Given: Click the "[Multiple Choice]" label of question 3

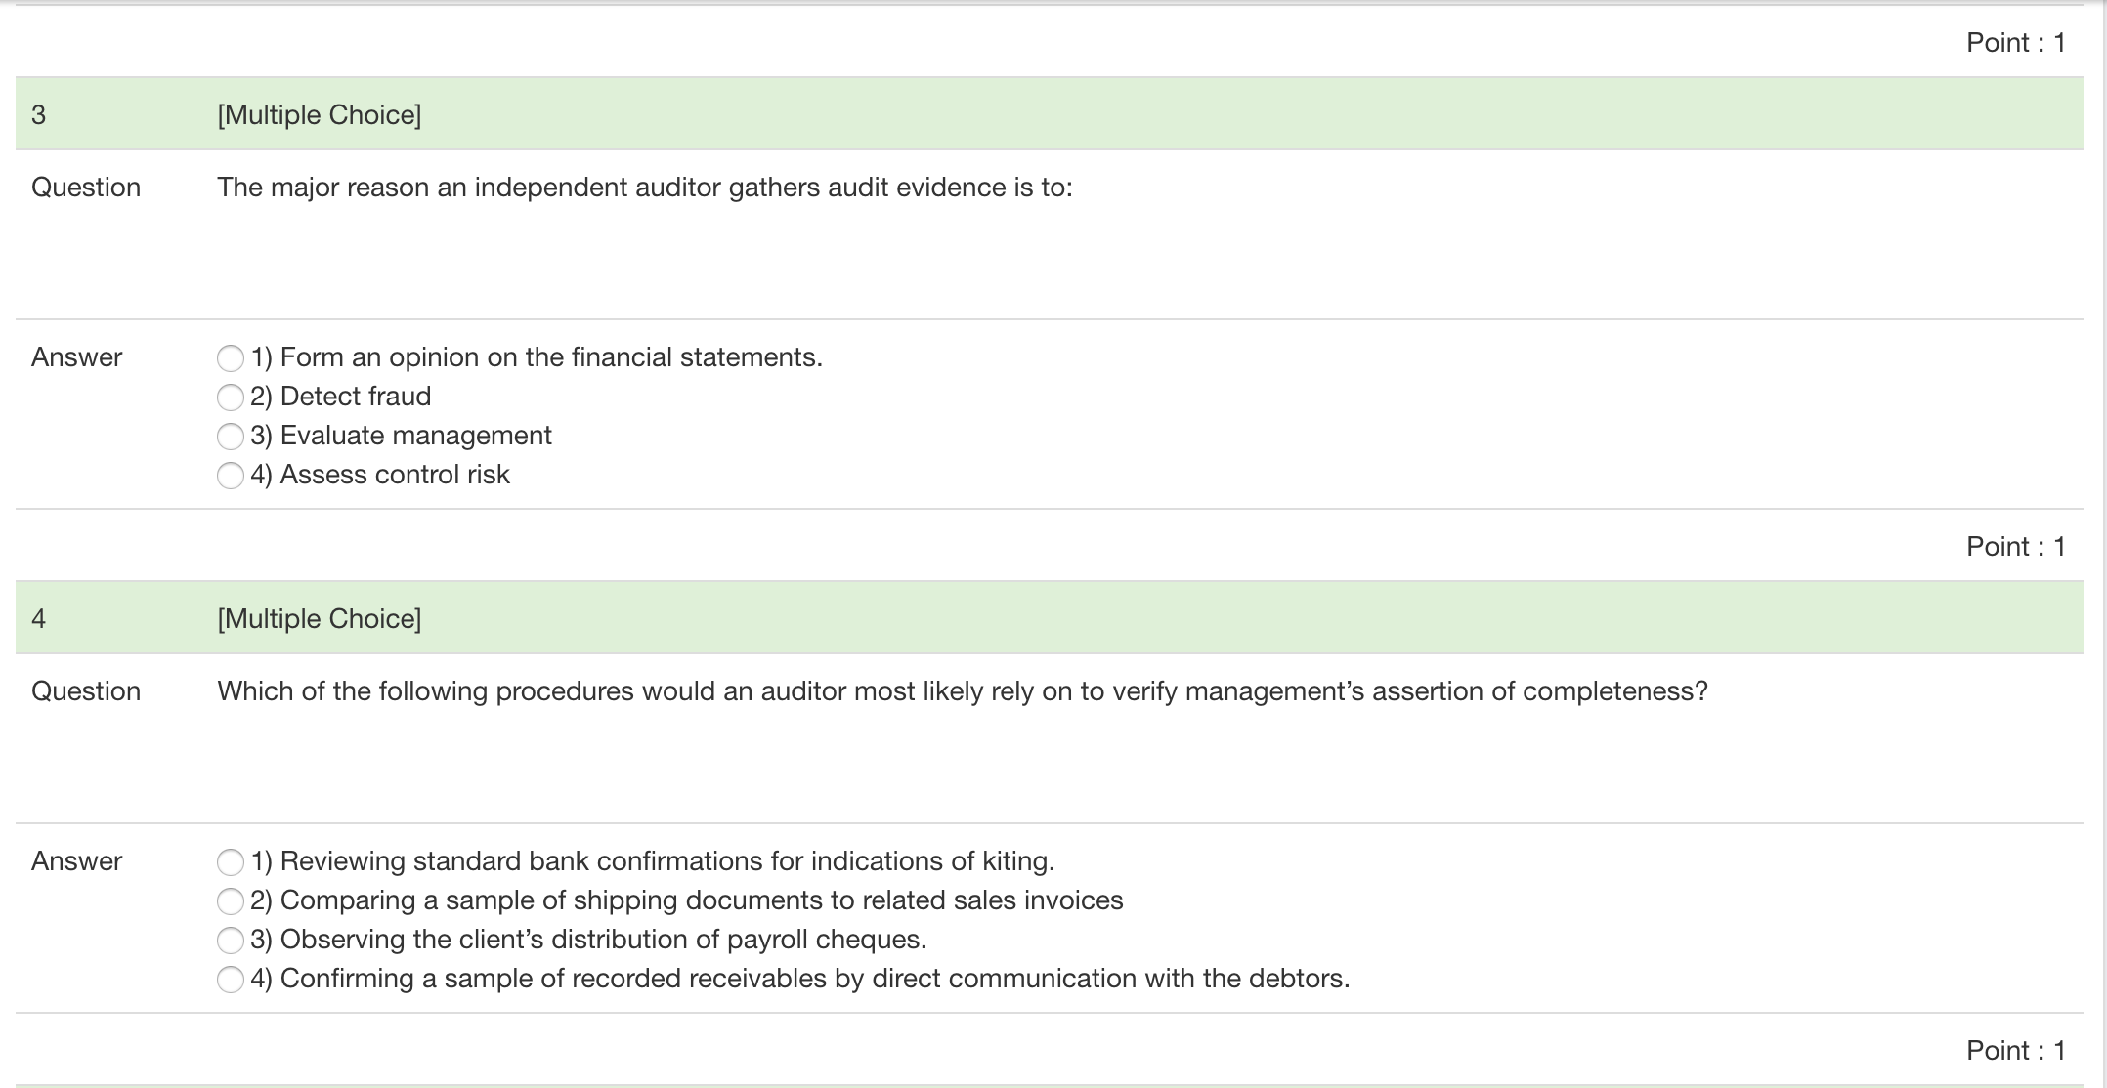Looking at the screenshot, I should pyautogui.click(x=319, y=114).
